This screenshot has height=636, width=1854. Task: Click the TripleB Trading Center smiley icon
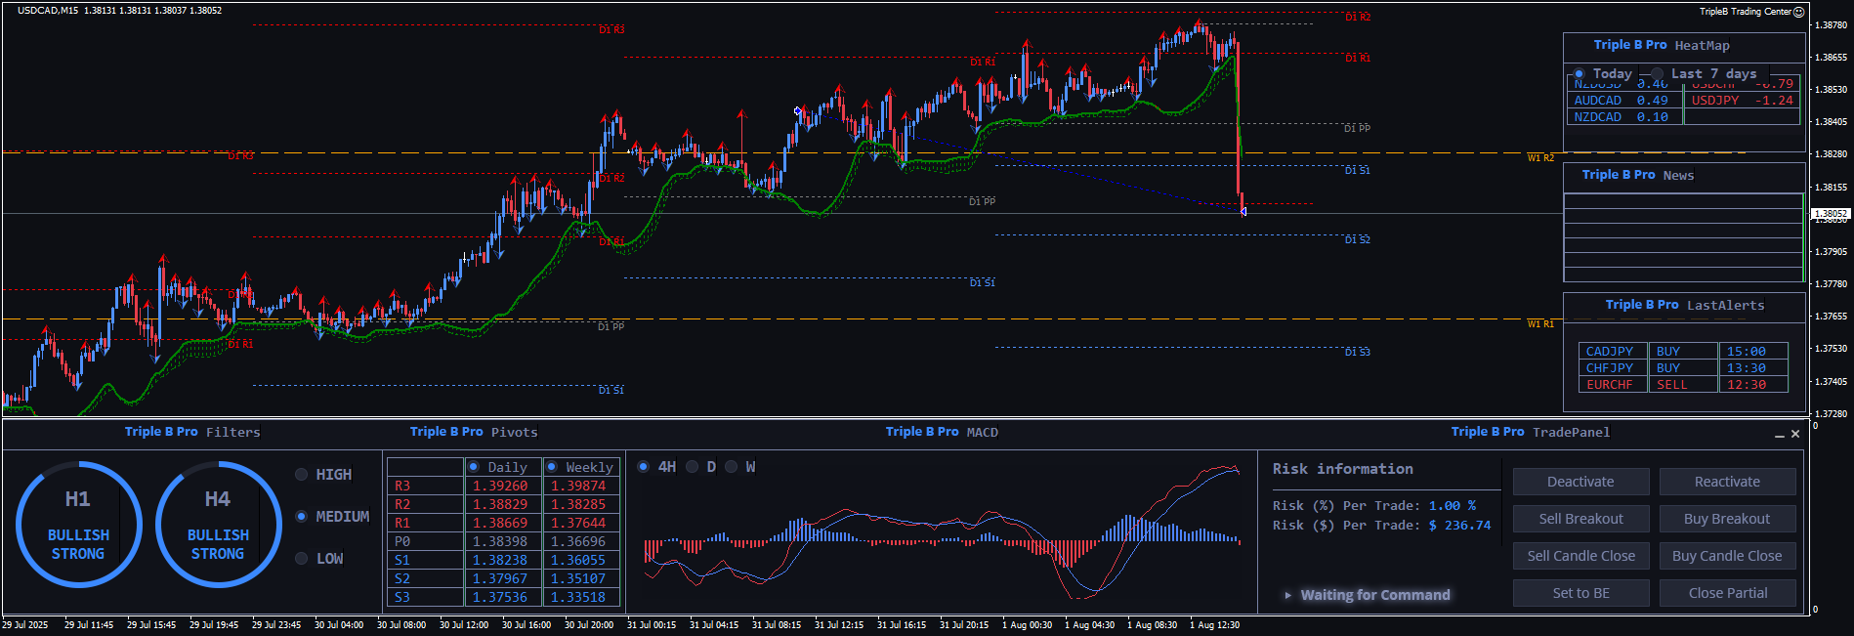(x=1799, y=12)
